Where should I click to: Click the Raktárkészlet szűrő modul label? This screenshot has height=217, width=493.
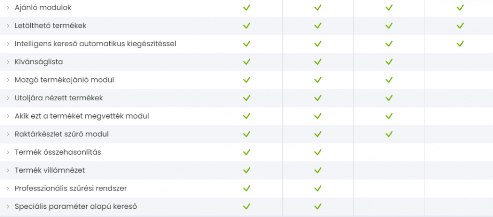(x=62, y=134)
